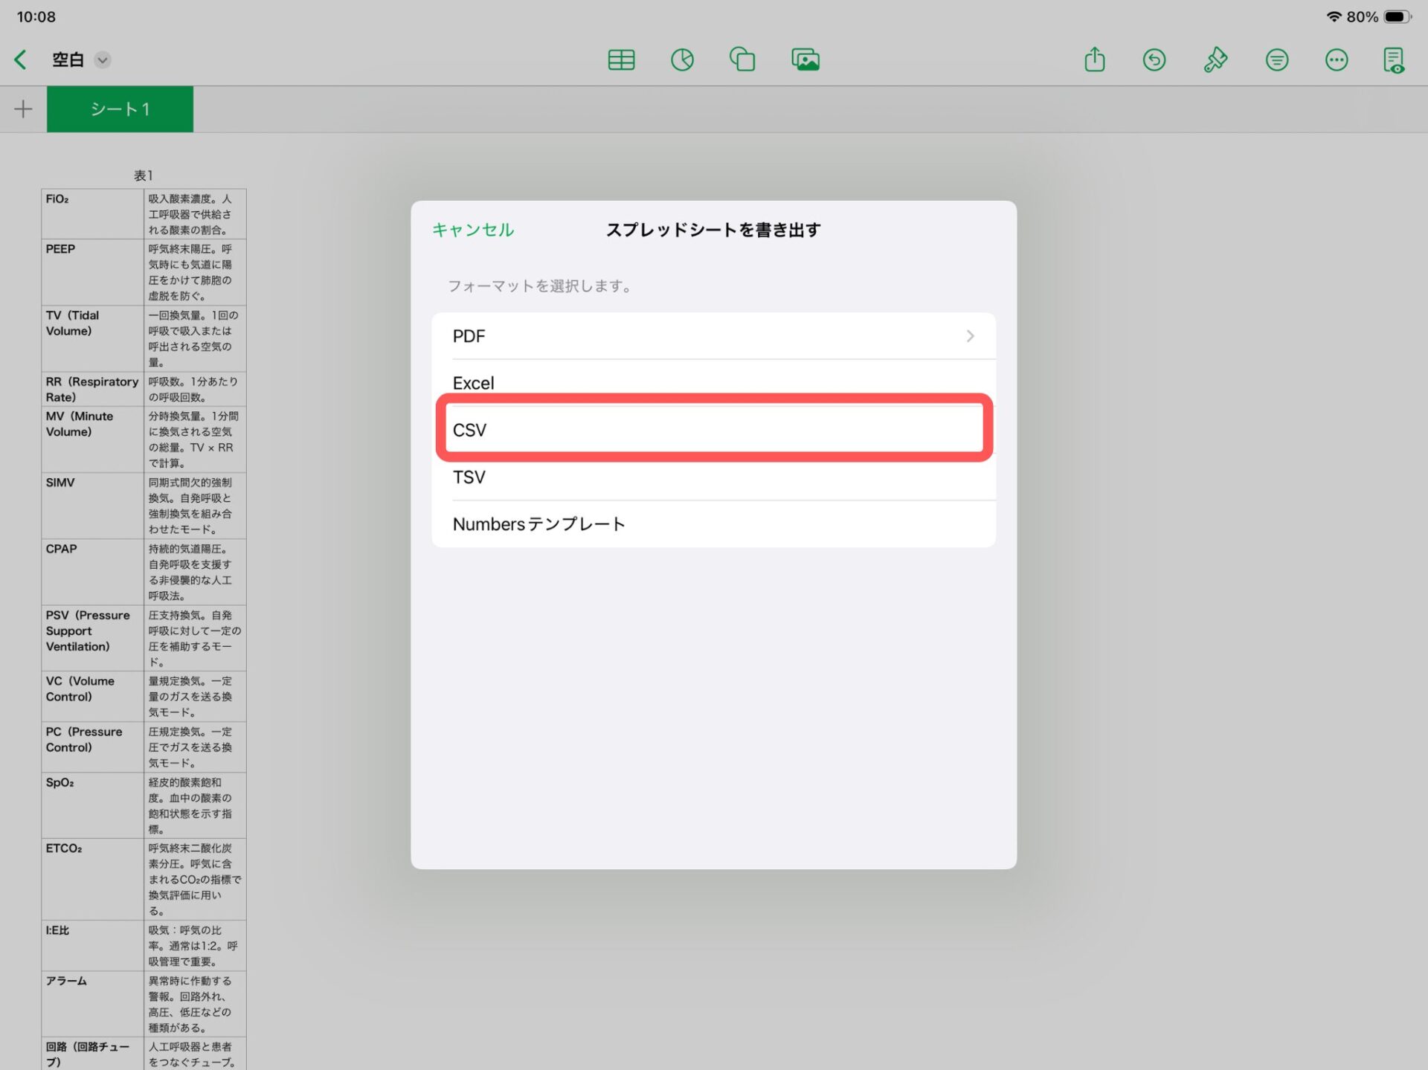Add a new sheet with plus button
This screenshot has width=1428, height=1070.
pyautogui.click(x=23, y=109)
